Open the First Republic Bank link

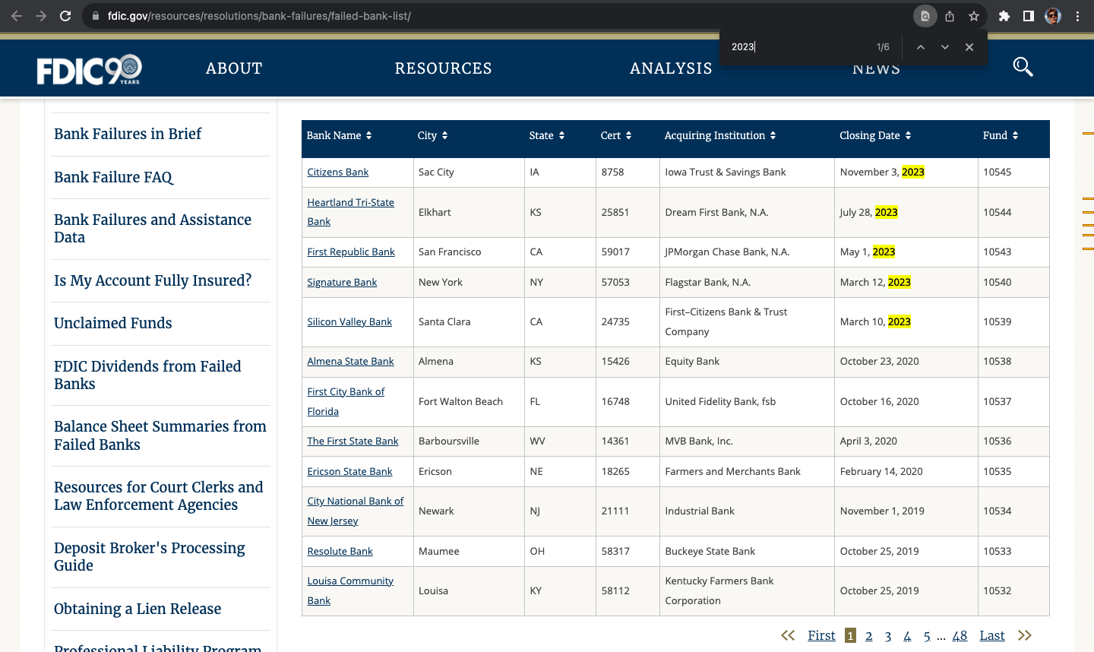[351, 252]
